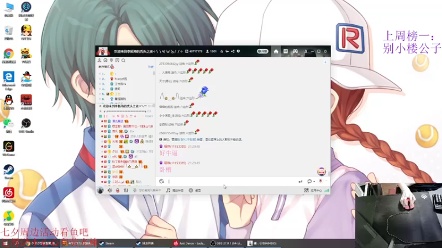Click the info exclamation icon in header
The height and width of the screenshot is (248, 442).
[238, 51]
